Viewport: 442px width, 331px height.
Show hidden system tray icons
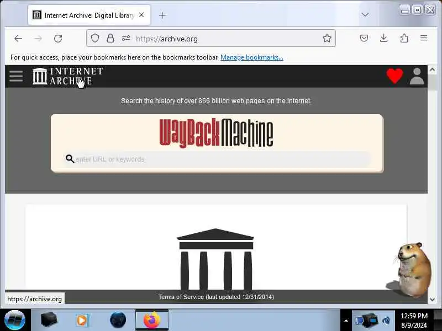(x=346, y=321)
